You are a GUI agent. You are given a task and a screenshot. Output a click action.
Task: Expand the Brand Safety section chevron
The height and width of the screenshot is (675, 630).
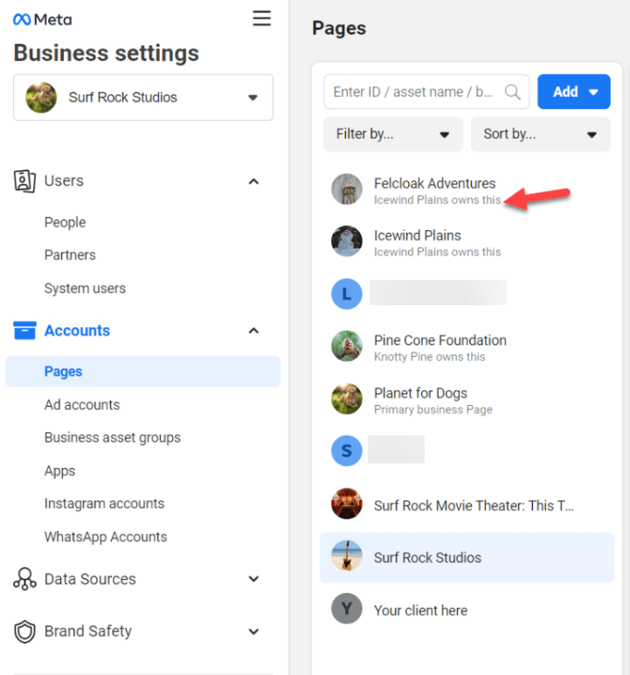[x=254, y=631]
